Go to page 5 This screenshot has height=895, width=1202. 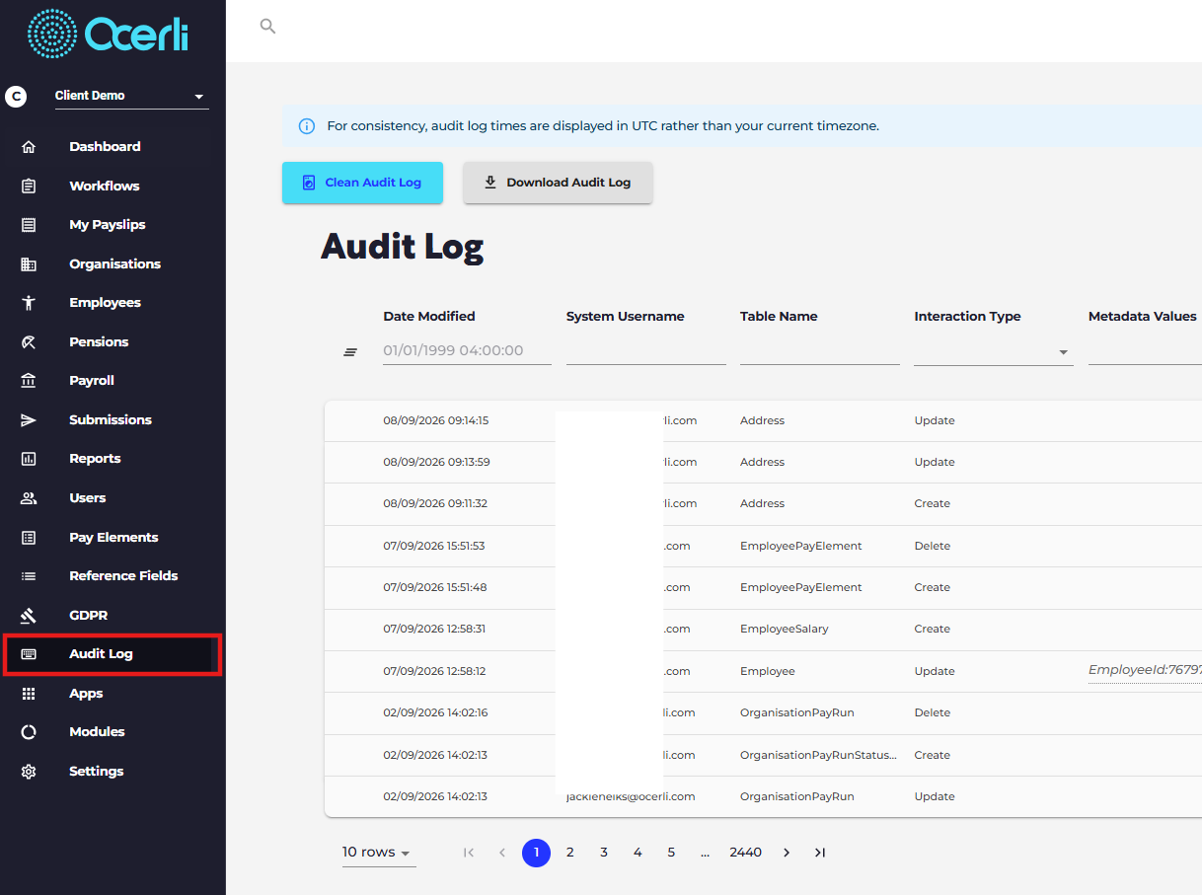pyautogui.click(x=671, y=853)
